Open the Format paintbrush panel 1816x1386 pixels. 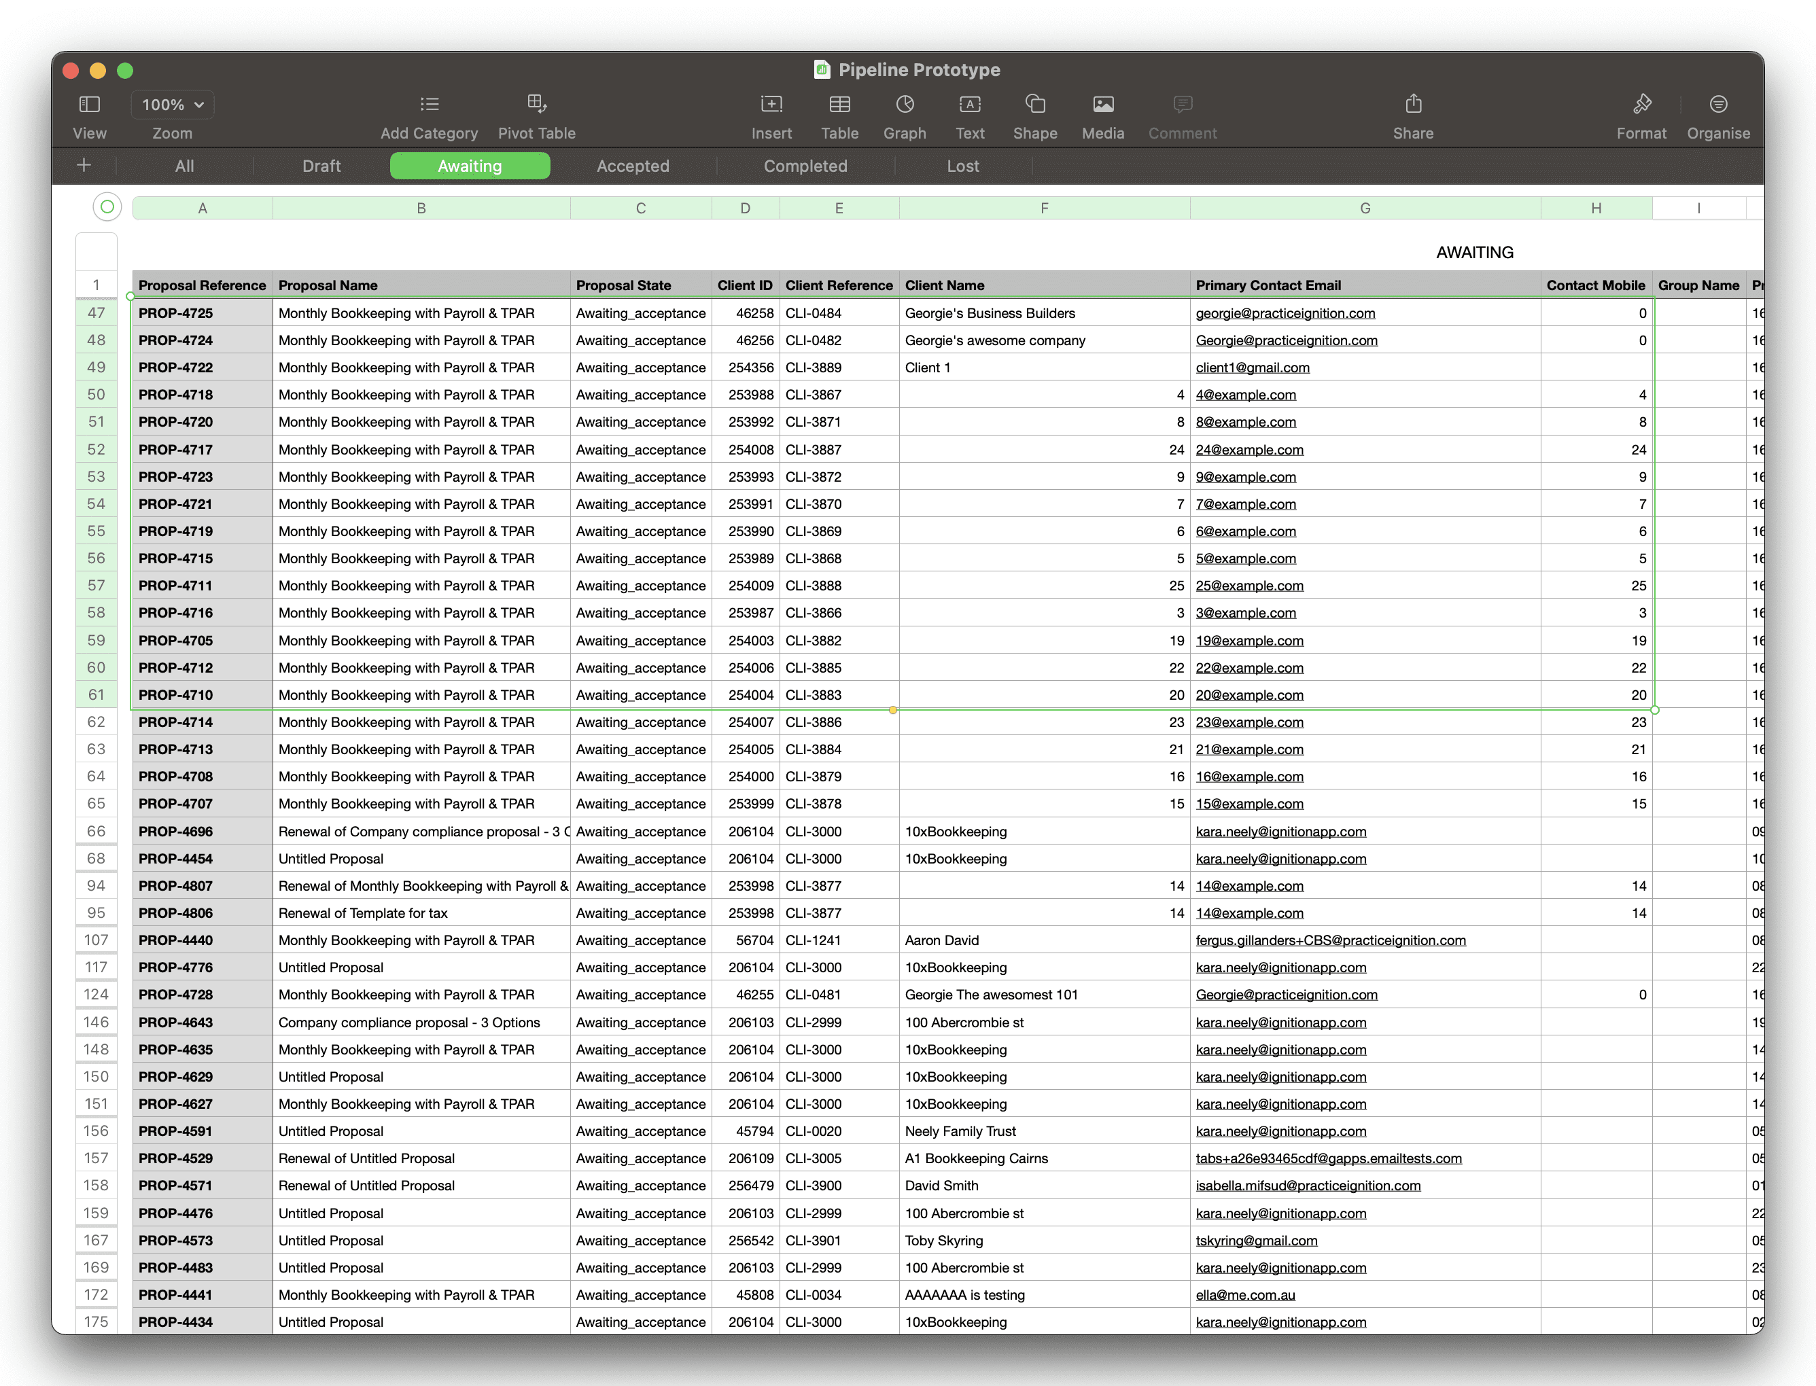click(1641, 105)
